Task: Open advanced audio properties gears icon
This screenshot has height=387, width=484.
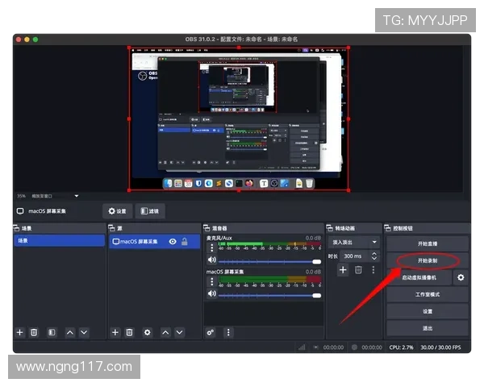Action: coord(211,332)
